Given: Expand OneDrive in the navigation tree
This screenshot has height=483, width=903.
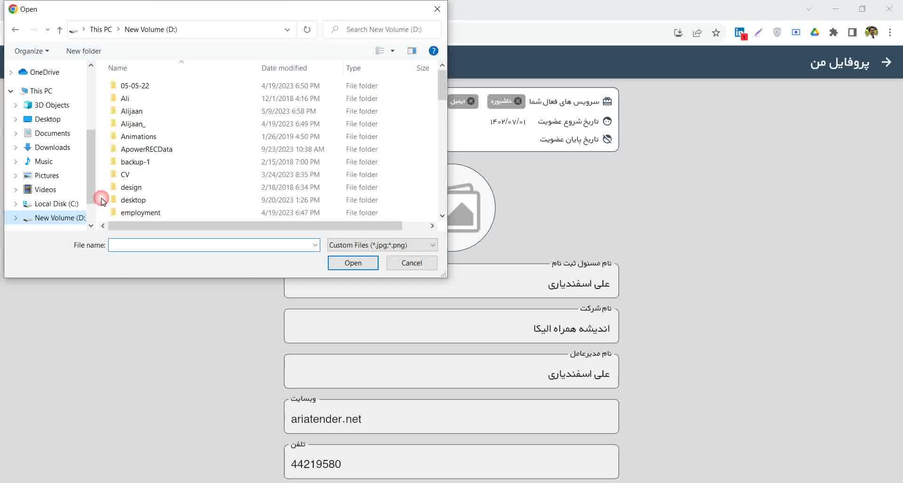Looking at the screenshot, I should pyautogui.click(x=11, y=72).
